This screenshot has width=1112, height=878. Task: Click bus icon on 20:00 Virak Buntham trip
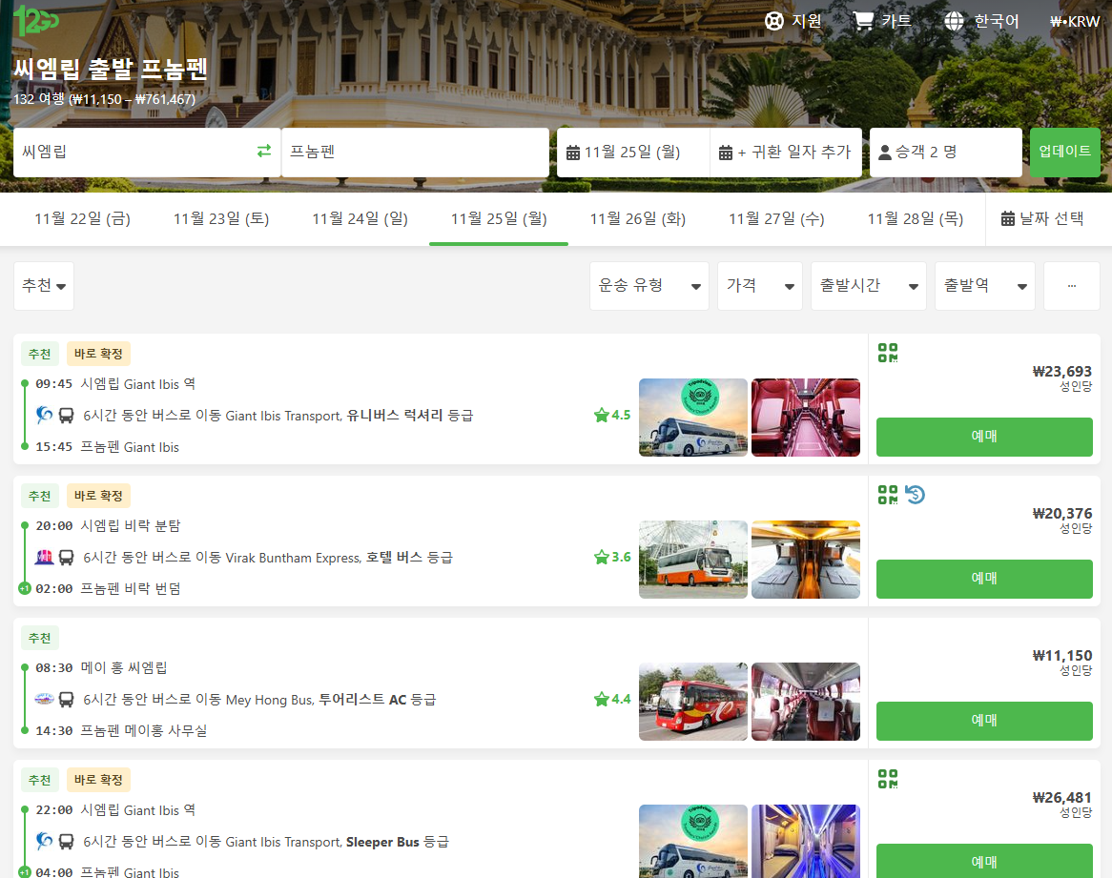point(66,558)
